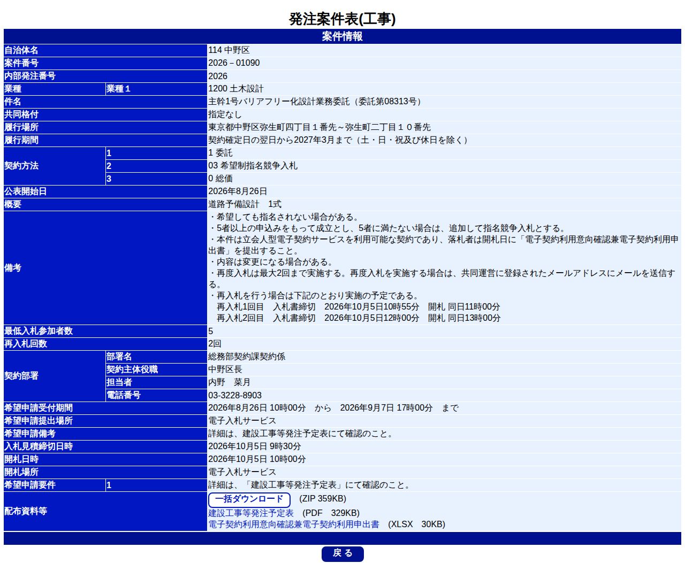The image size is (685, 563).
Task: Click the 一括ダウンロード button
Action: point(249,499)
